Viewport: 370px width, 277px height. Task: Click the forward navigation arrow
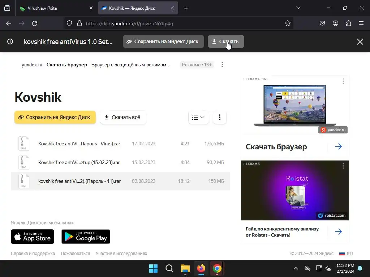(22, 23)
